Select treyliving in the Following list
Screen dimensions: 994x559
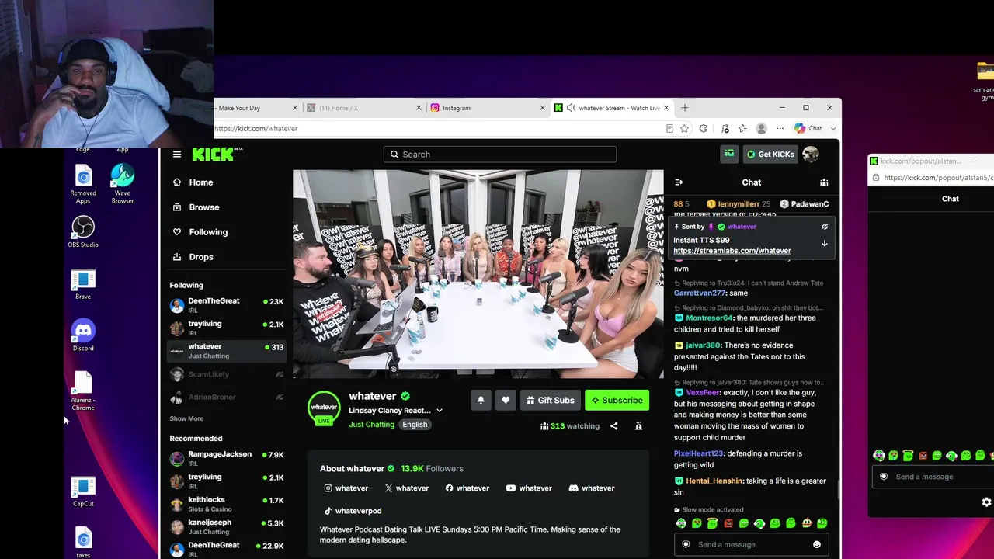point(227,328)
